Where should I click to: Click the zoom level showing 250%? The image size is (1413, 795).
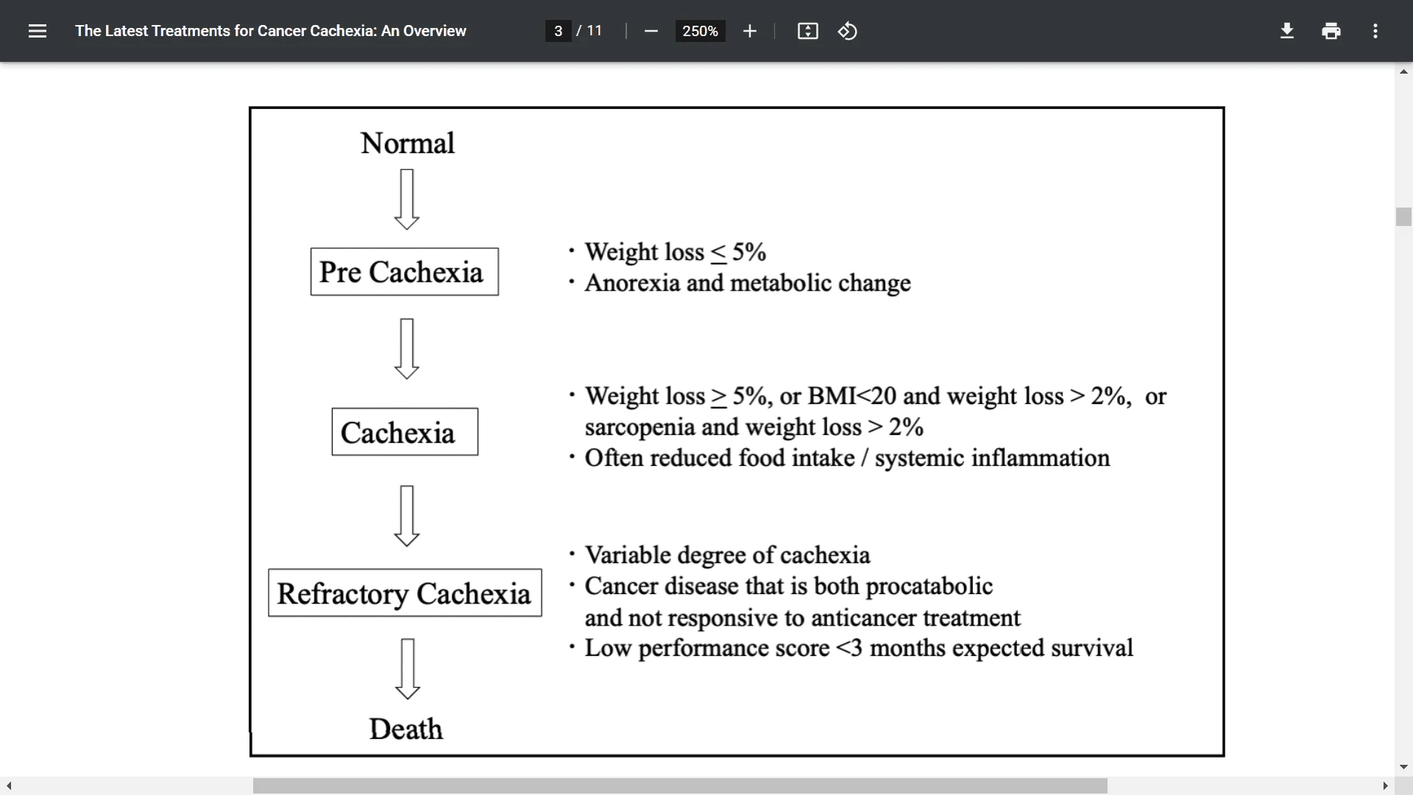pyautogui.click(x=699, y=31)
